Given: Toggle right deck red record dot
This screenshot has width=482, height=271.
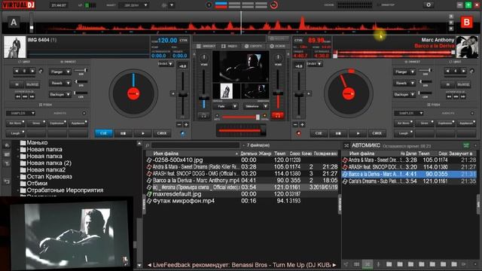Looking at the screenshot, I should coord(298,133).
